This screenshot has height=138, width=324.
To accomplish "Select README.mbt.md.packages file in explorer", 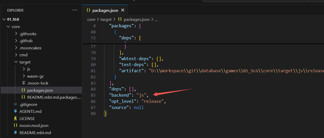I will (x=54, y=97).
